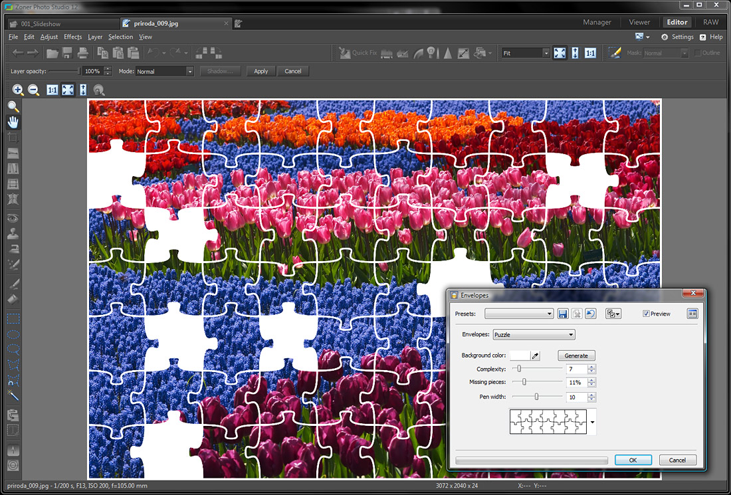Click the Missing pieces slider handle
This screenshot has width=731, height=495.
pyautogui.click(x=524, y=382)
